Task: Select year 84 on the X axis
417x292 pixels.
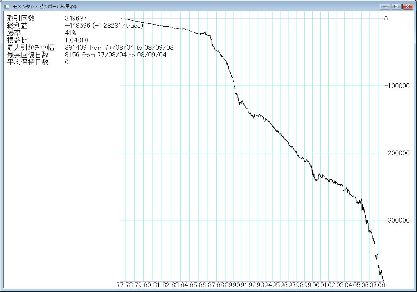Action: coord(184,285)
